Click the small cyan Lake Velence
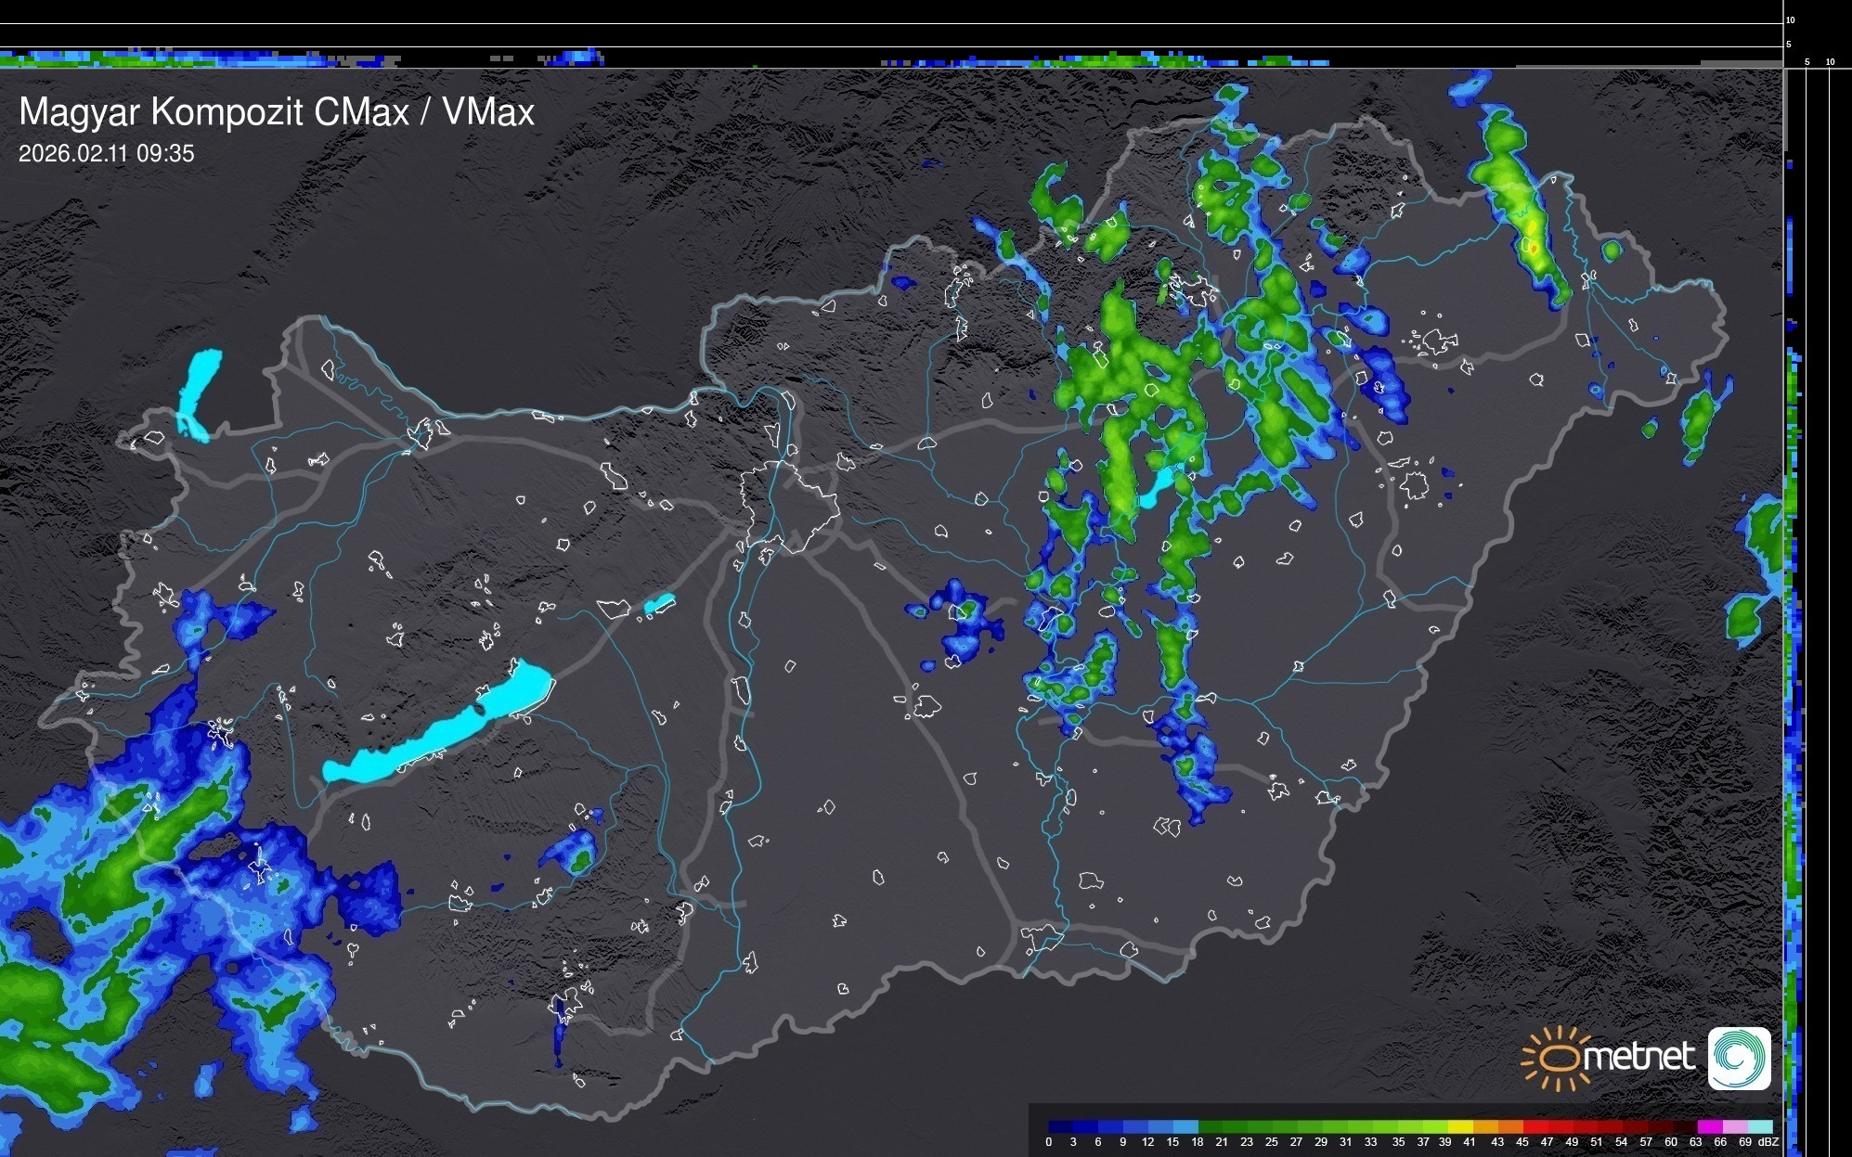 click(658, 604)
